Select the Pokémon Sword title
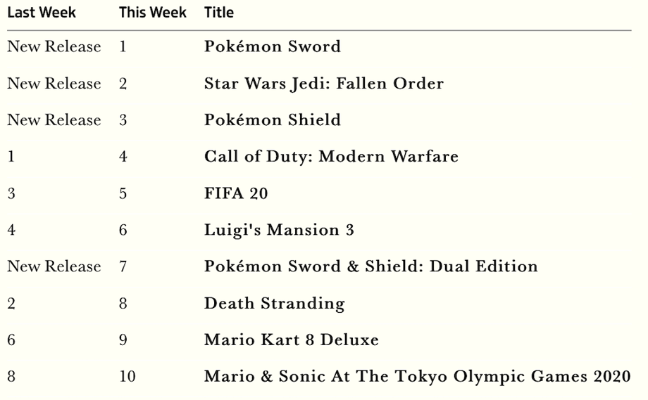 (x=273, y=47)
